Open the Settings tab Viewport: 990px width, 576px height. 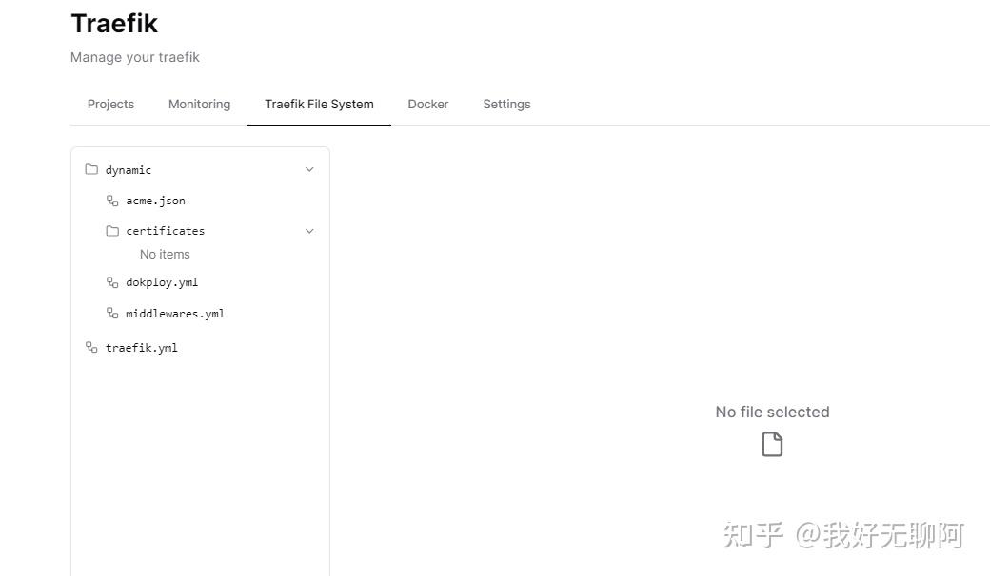pyautogui.click(x=506, y=104)
